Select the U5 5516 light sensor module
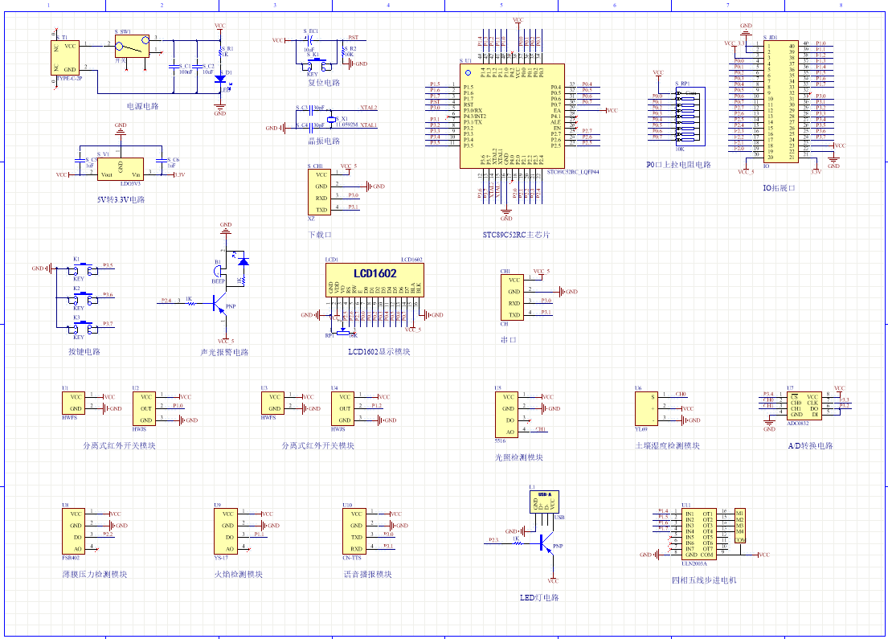The width and height of the screenshot is (888, 639). (x=507, y=415)
